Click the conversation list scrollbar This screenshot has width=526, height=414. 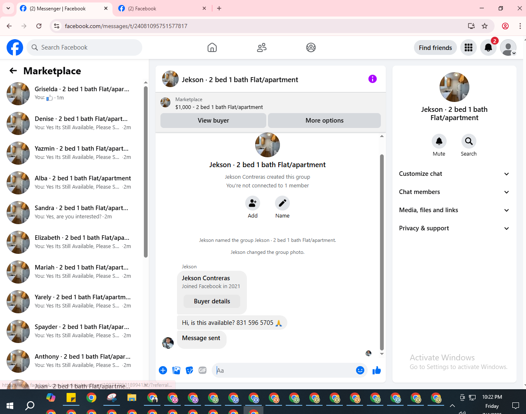click(146, 172)
